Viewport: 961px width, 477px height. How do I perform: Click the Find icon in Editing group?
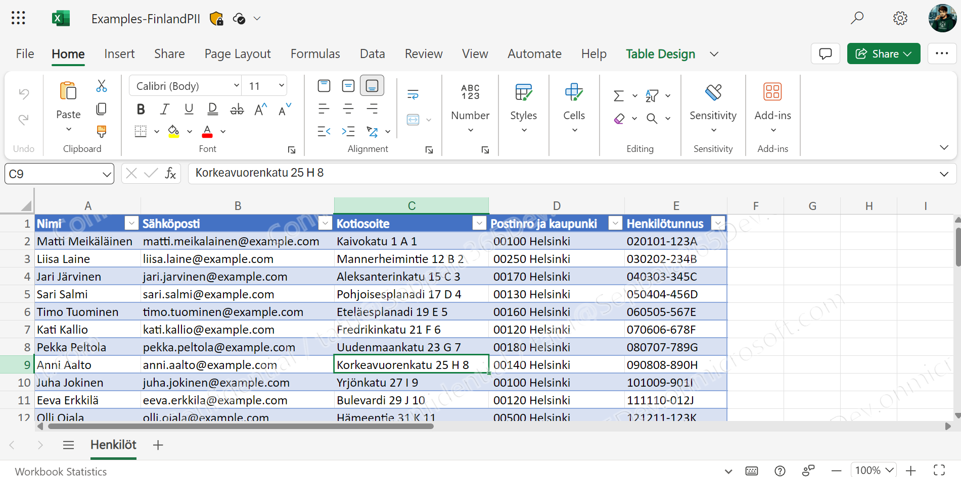tap(652, 119)
